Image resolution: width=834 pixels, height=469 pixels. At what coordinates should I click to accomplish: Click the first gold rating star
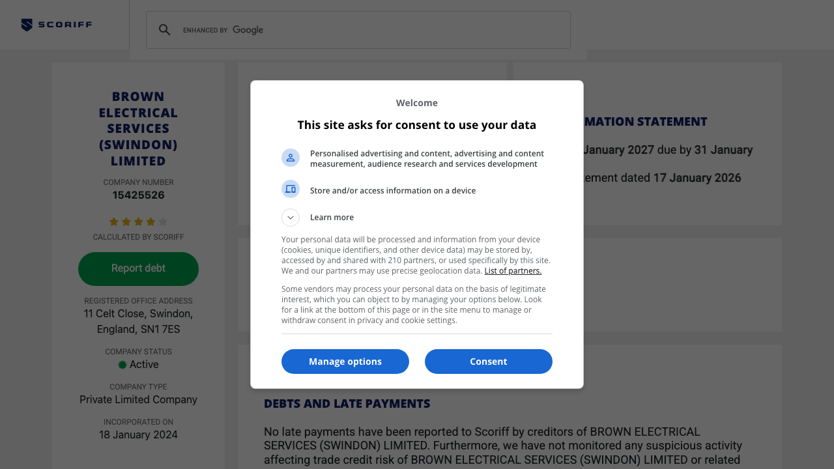114,221
